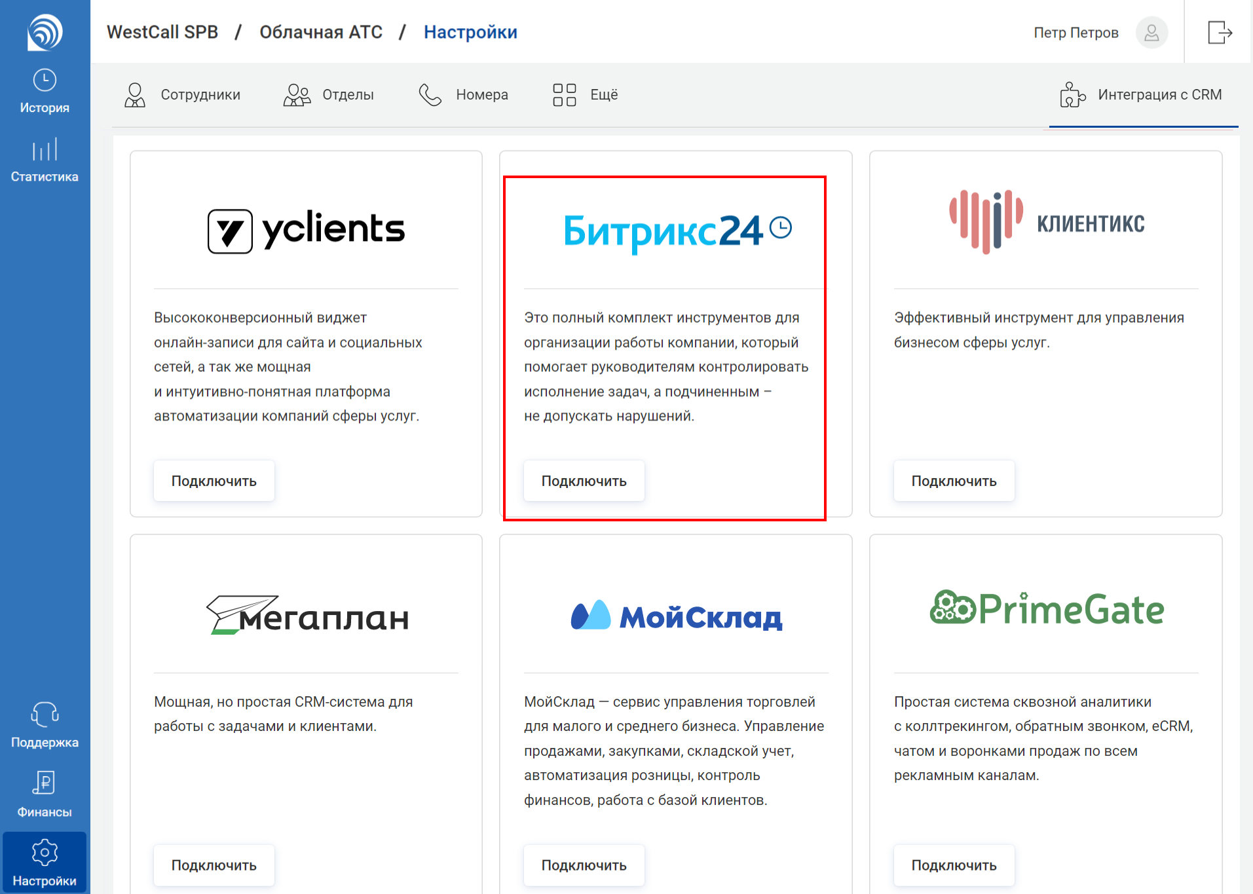Viewport: 1253px width, 894px height.
Task: Click the yclients logo
Action: point(306,231)
